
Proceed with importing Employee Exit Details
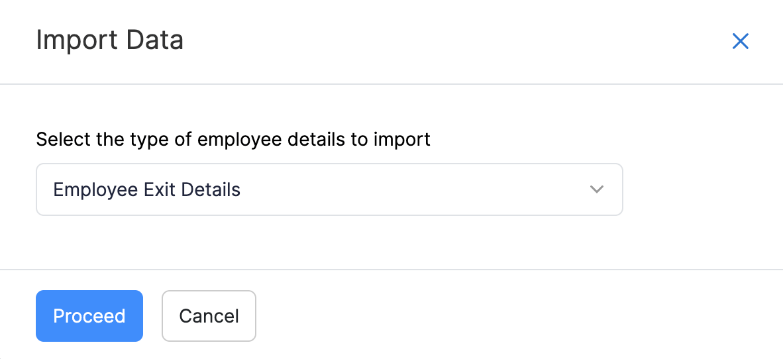(89, 316)
